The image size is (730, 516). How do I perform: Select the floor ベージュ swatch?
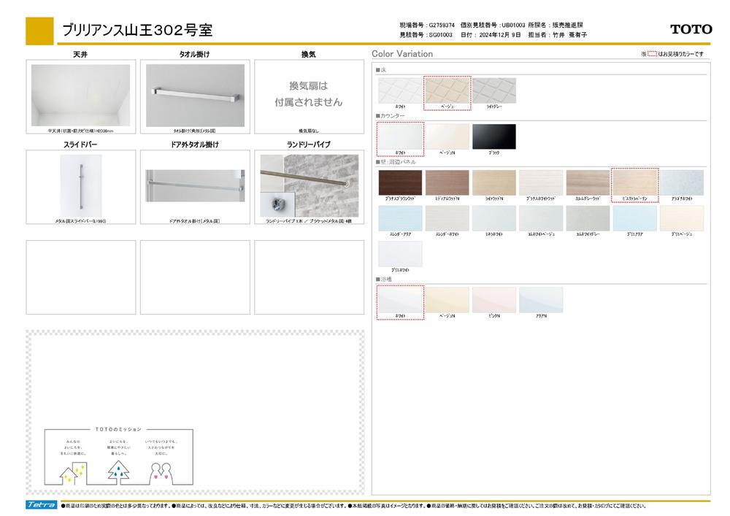pos(447,91)
